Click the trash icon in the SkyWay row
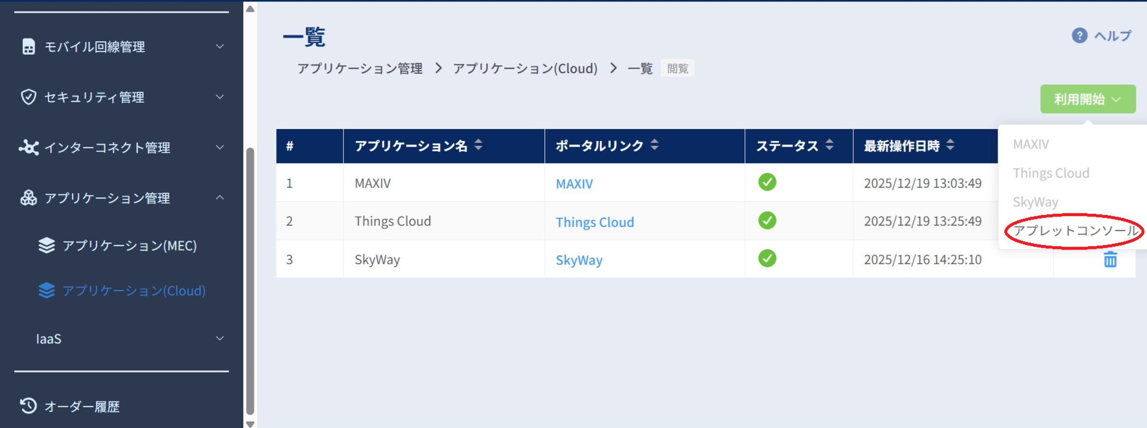Viewport: 1147px width, 428px height. [1110, 259]
